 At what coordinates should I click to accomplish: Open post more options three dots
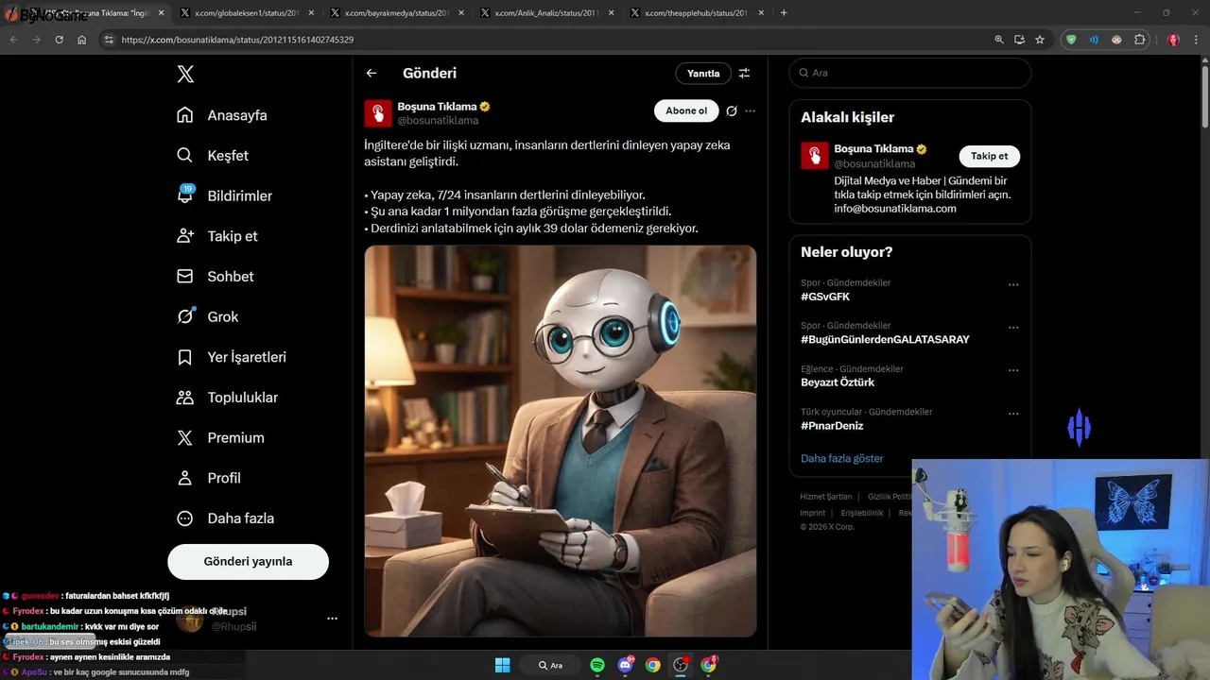click(x=750, y=110)
